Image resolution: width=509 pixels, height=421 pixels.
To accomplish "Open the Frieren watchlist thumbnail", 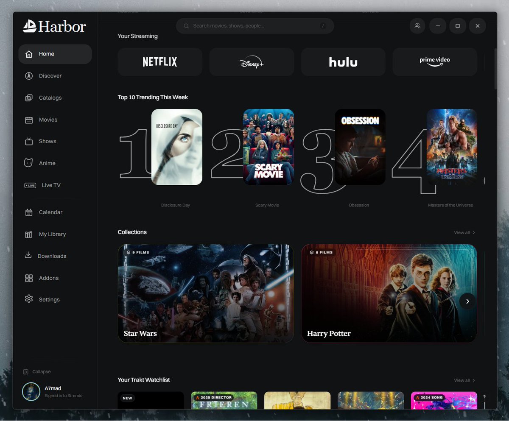I will click(x=224, y=400).
